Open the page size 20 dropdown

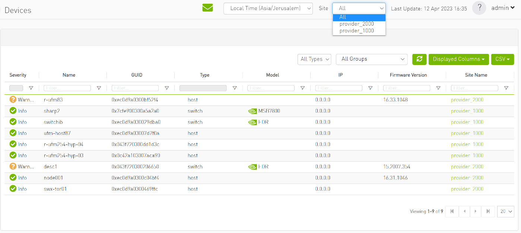coord(505,211)
